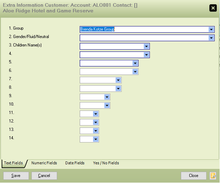This screenshot has width=220, height=183.
Task: Open the notes icon beside Close button
Action: click(x=213, y=176)
